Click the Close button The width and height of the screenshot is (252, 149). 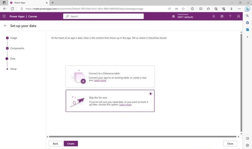point(230,144)
